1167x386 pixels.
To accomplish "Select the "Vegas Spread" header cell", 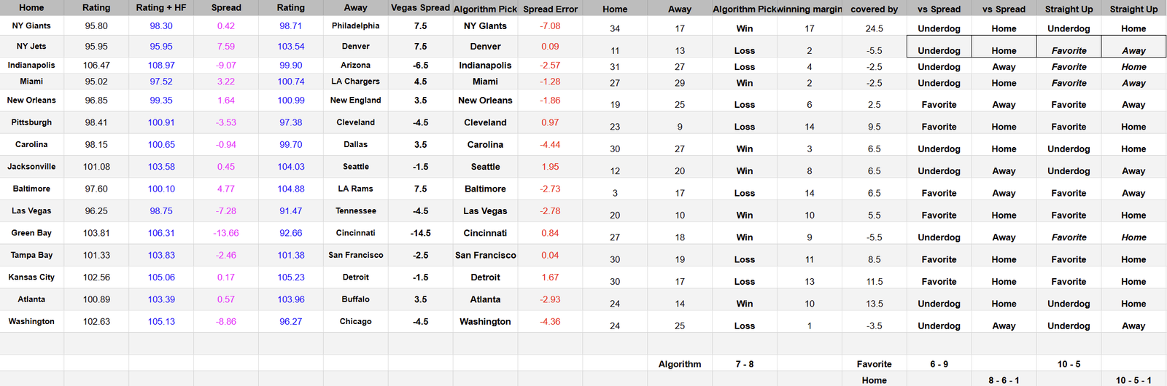I will pyautogui.click(x=420, y=8).
